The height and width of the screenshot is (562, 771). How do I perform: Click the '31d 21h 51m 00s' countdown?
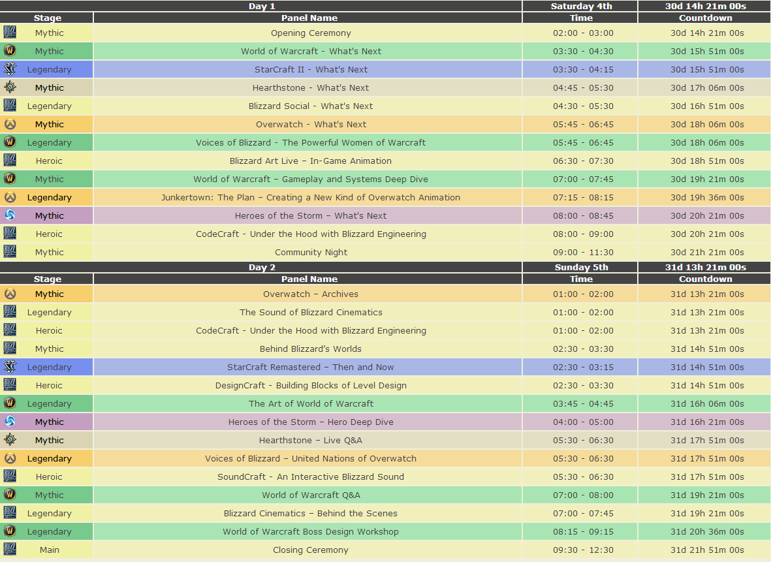[x=707, y=550]
